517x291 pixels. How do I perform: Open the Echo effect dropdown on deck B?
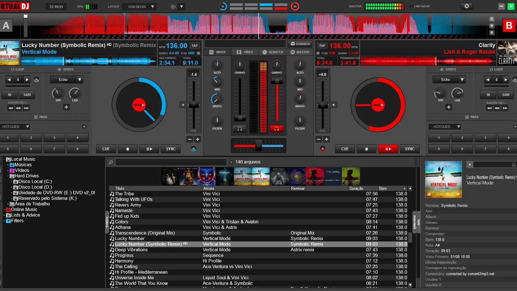tap(449, 80)
